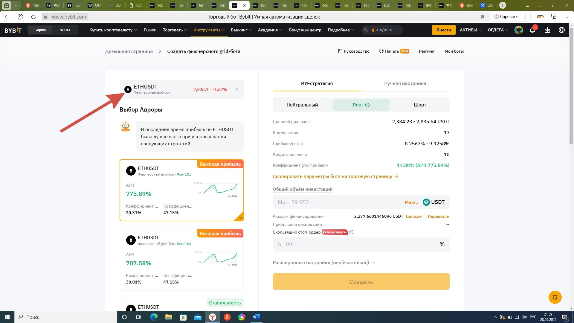Open the АКТИВЫ dropdown
The height and width of the screenshot is (323, 574).
point(471,30)
